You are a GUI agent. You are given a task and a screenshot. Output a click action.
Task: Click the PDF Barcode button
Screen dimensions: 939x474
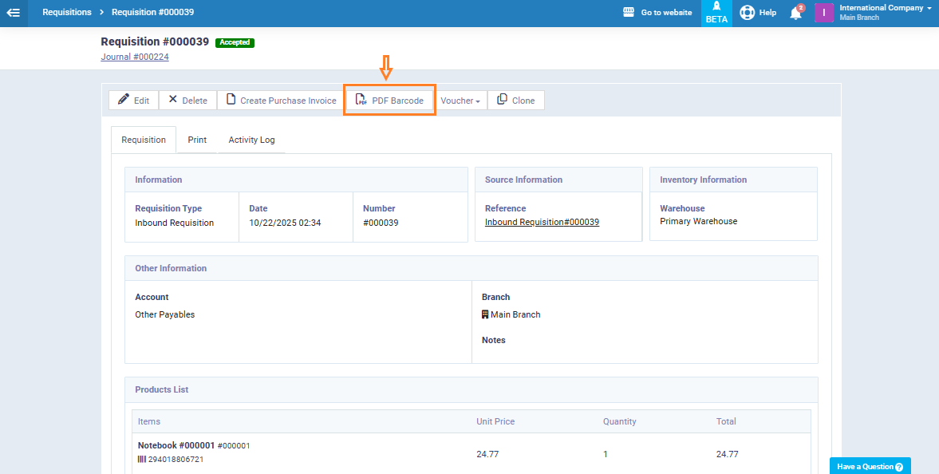pyautogui.click(x=389, y=101)
